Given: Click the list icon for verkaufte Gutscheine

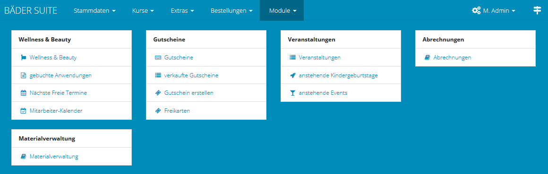Looking at the screenshot, I should 158,75.
